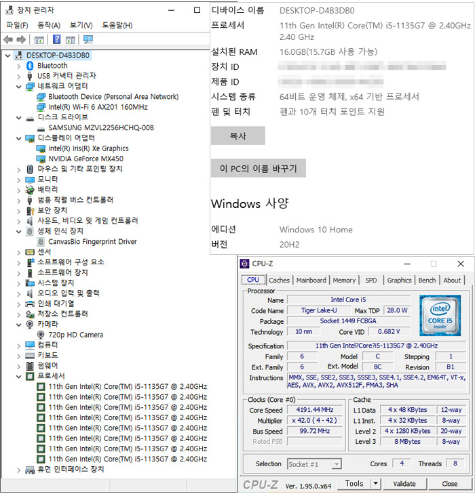The height and width of the screenshot is (496, 475).
Task: Click the 복사 button
Action: coord(238,136)
